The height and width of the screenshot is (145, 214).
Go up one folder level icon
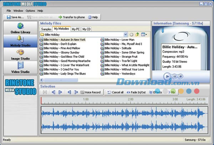(x=137, y=34)
